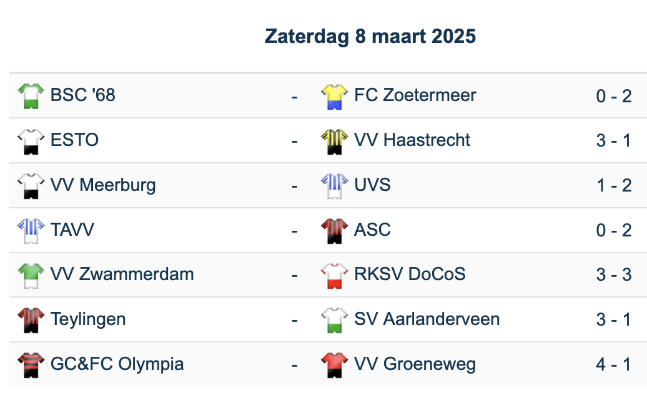Open the VV Meerburg team page
The height and width of the screenshot is (403, 647).
pyautogui.click(x=103, y=185)
